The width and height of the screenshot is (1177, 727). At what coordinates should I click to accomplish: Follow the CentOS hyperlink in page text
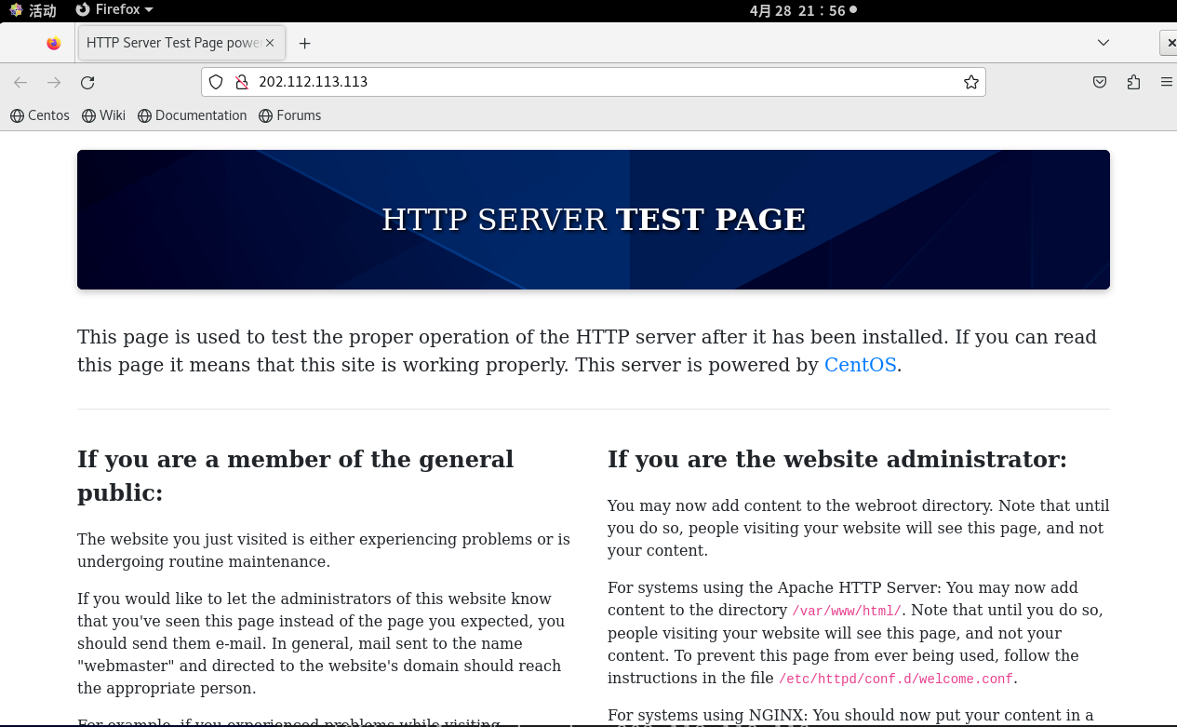pos(861,365)
